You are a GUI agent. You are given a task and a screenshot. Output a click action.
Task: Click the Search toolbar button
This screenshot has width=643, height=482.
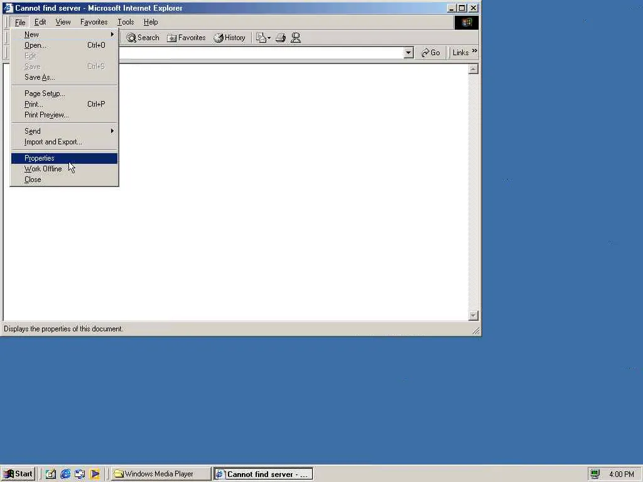[143, 38]
